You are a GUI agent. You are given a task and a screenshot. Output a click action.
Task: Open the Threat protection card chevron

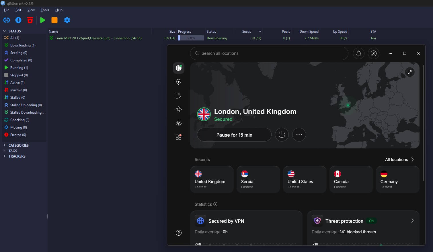click(x=412, y=221)
